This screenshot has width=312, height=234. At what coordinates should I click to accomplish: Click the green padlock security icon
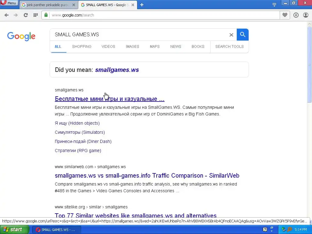tap(46, 15)
